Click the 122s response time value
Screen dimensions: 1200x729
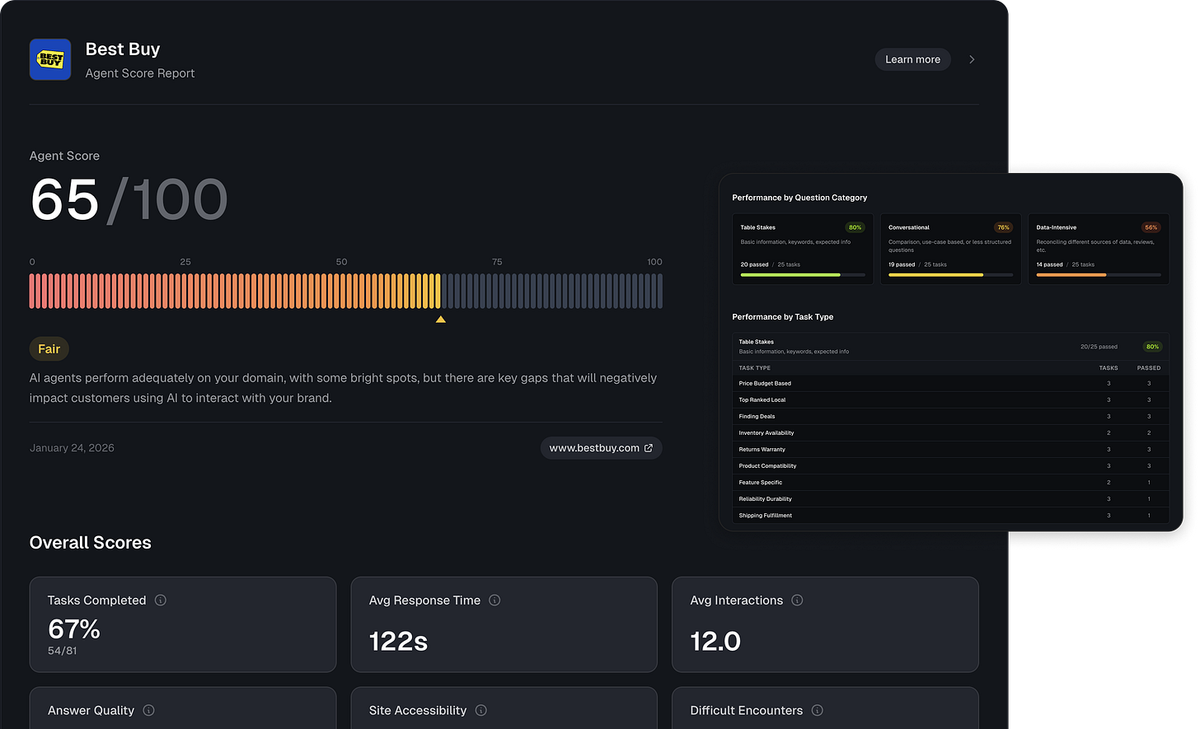coord(398,641)
